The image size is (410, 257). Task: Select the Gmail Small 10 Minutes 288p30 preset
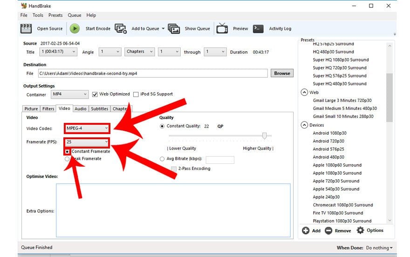point(343,116)
